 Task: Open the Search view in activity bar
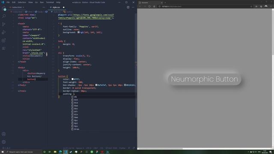(4, 16)
